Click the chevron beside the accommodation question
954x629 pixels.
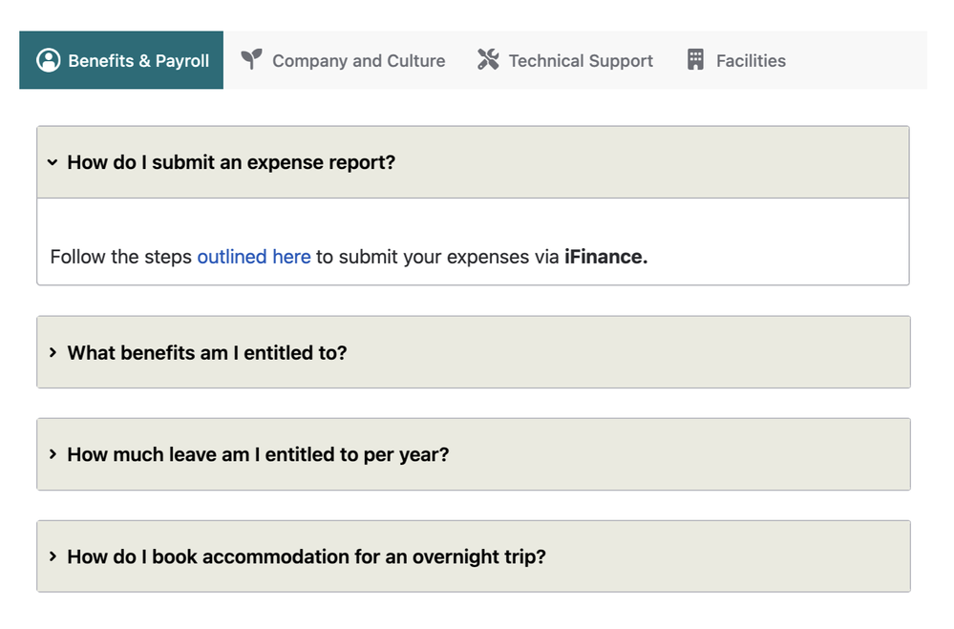53,556
